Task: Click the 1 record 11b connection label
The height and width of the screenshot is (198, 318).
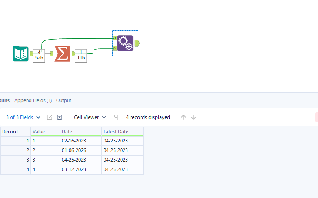Action: click(81, 56)
